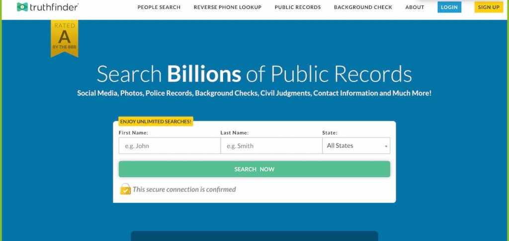Focus the First Name input field
The image size is (509, 241).
170,146
